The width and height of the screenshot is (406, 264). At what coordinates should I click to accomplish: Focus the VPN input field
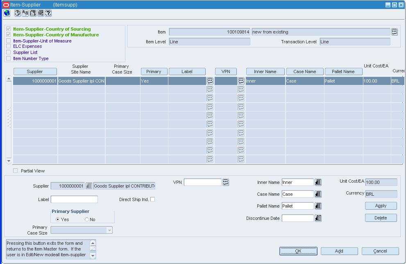coord(203,182)
